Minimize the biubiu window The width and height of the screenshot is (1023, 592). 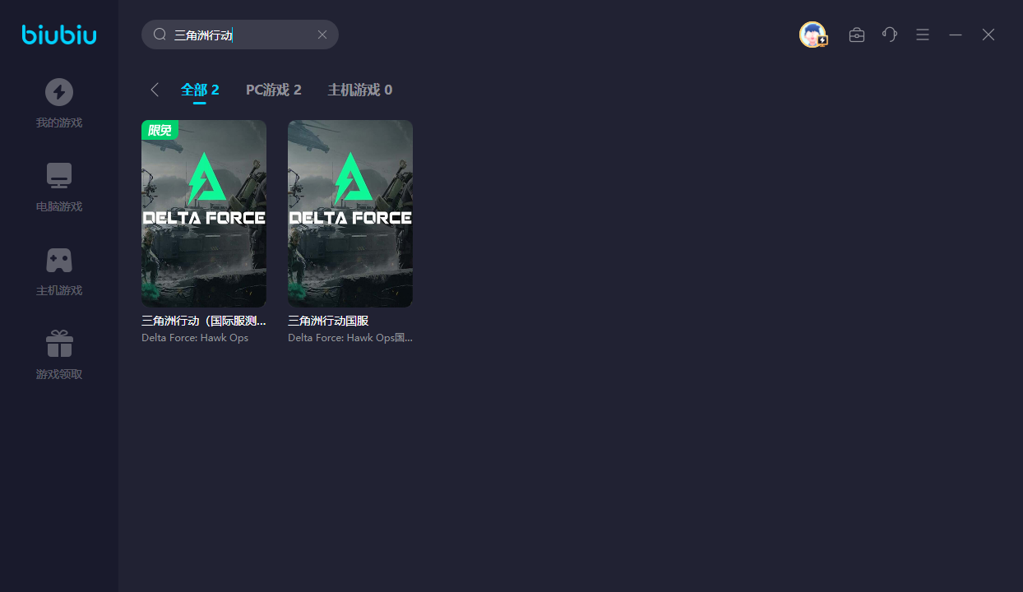[x=956, y=35]
